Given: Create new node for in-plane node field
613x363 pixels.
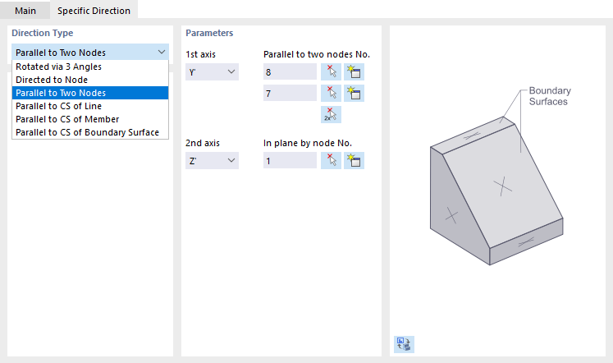Looking at the screenshot, I should coord(354,160).
